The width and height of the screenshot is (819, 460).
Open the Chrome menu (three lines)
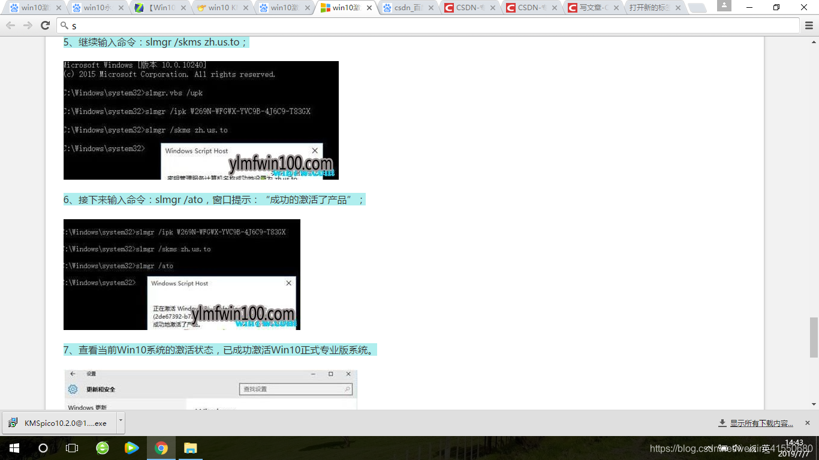tap(809, 26)
